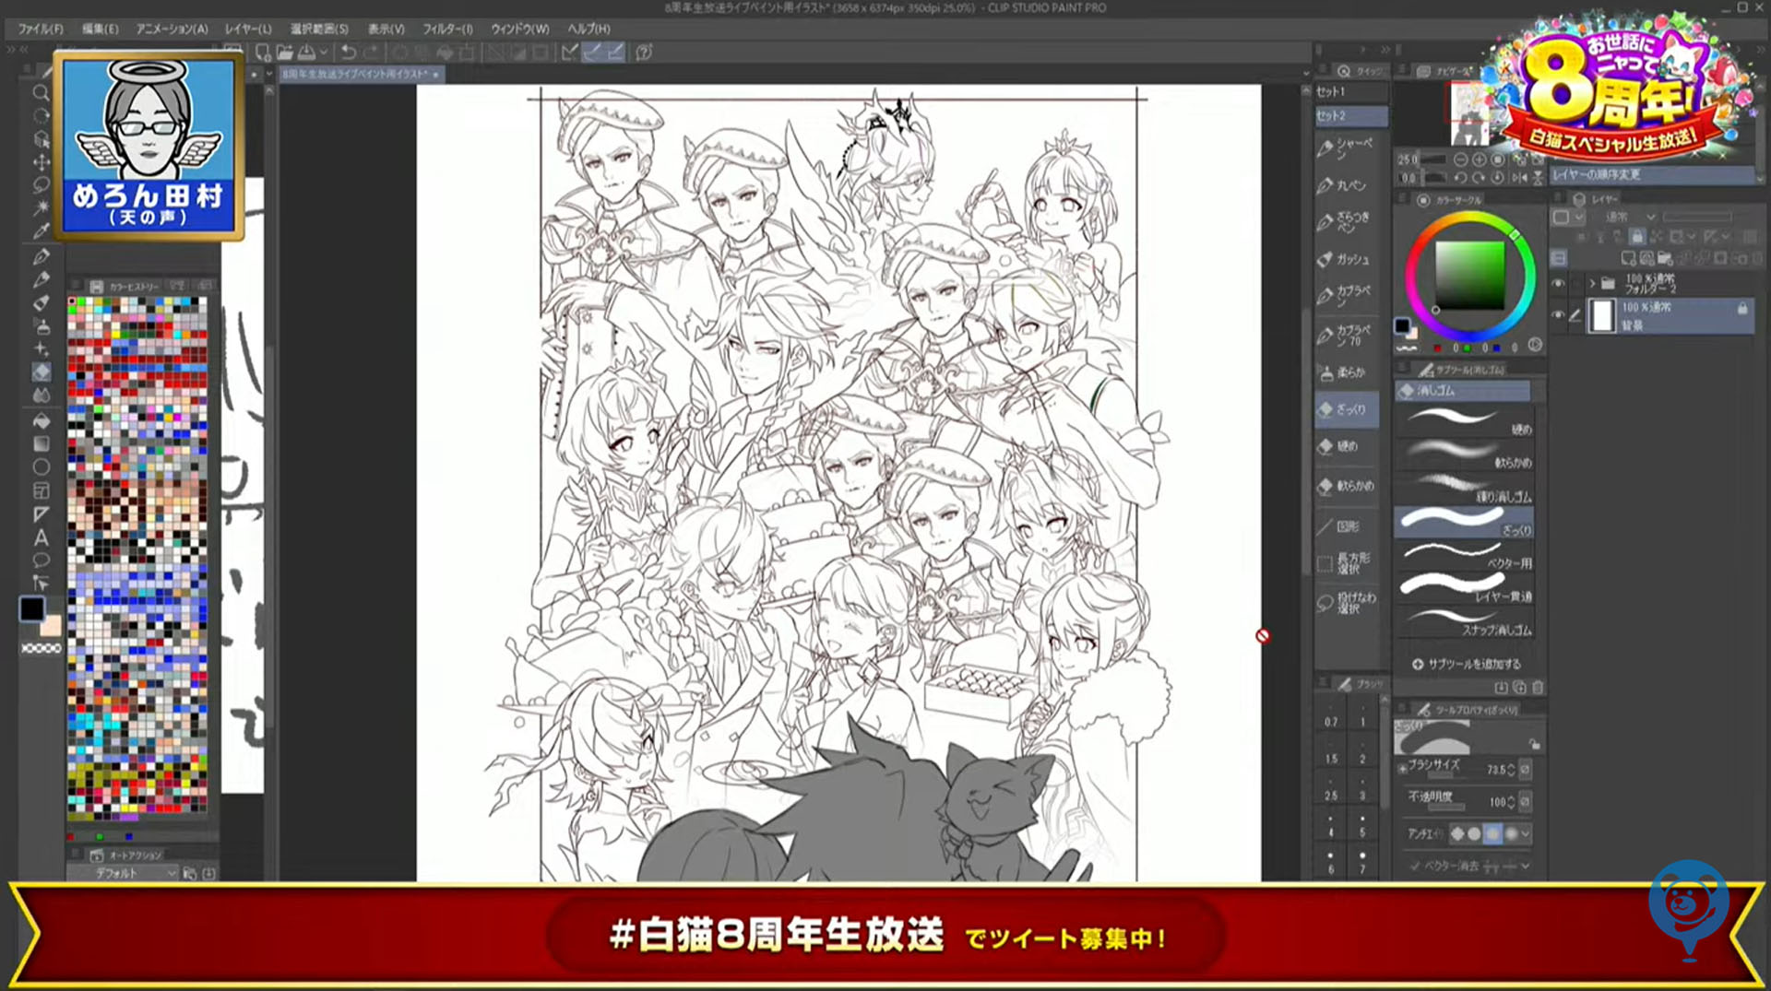
Task: Select the Text tool
Action: 41,537
